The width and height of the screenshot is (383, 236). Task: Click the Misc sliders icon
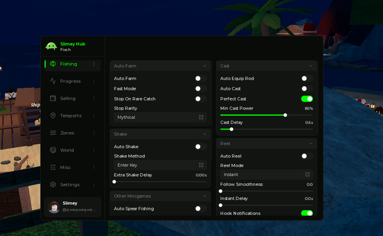coord(53,167)
